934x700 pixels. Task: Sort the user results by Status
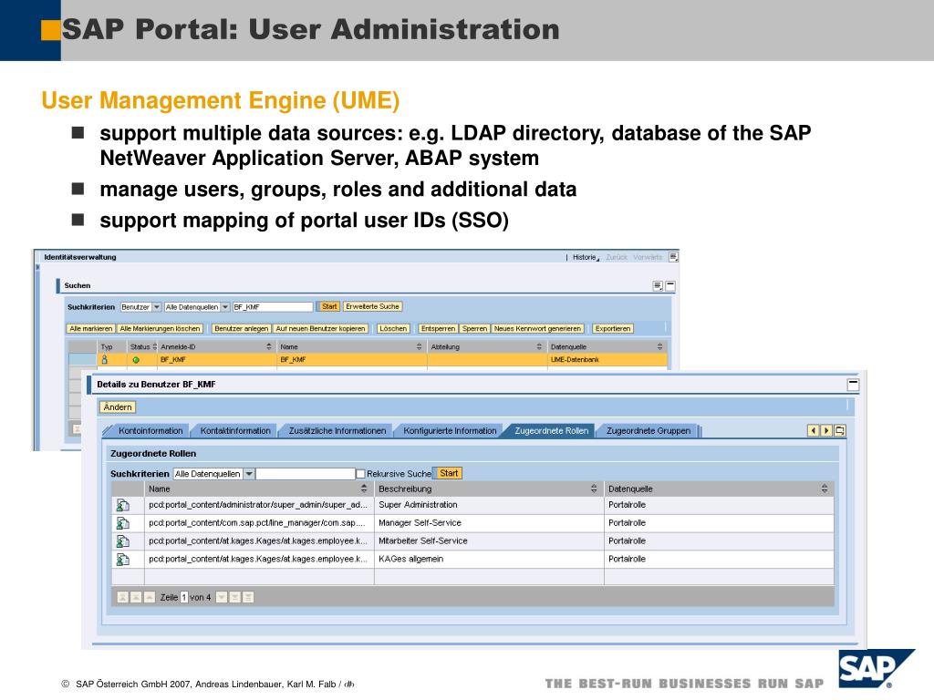pos(154,346)
